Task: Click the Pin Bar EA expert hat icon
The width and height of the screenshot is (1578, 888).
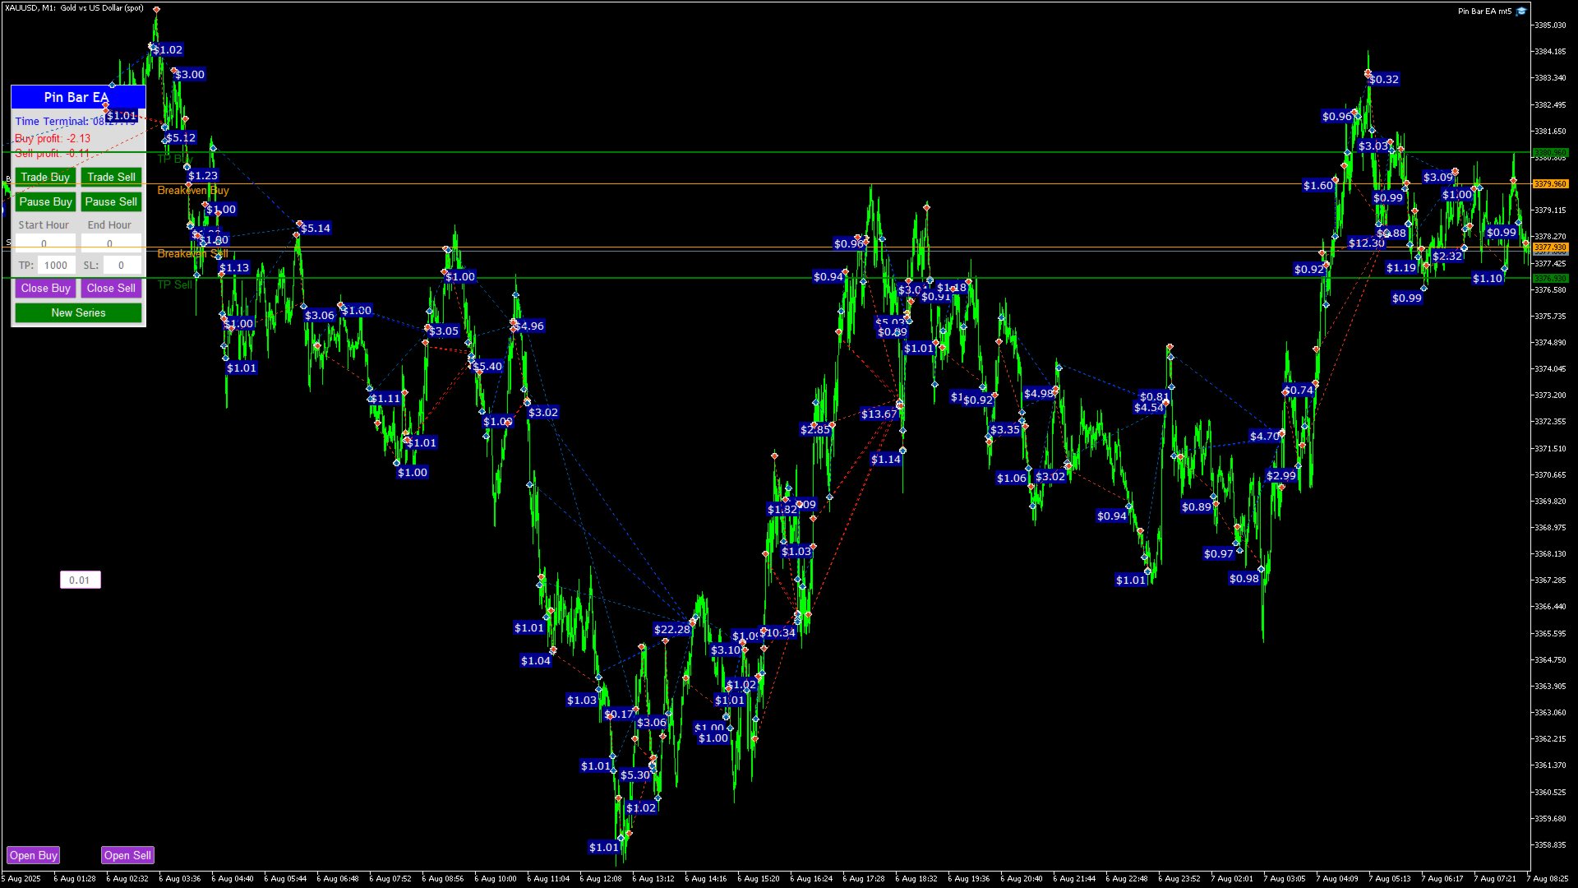Action: pos(1521,11)
